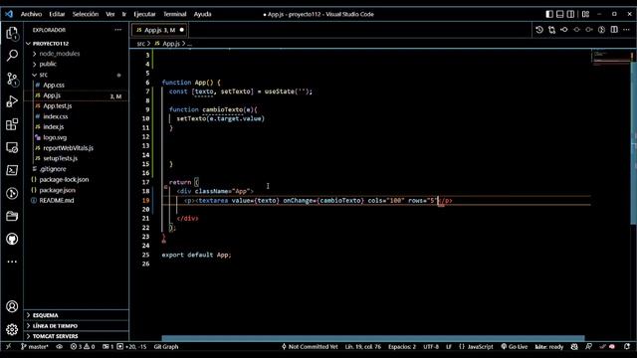
Task: Open reportWebVitals.js in the explorer
Action: coord(68,148)
